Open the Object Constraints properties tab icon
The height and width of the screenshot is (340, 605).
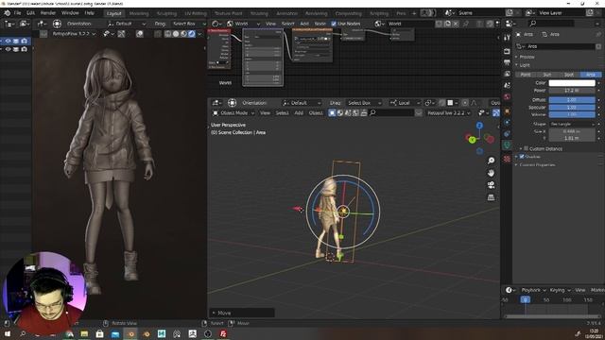point(507,134)
